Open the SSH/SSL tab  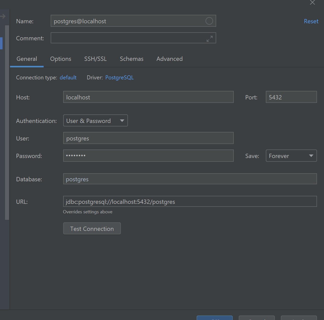(x=95, y=59)
